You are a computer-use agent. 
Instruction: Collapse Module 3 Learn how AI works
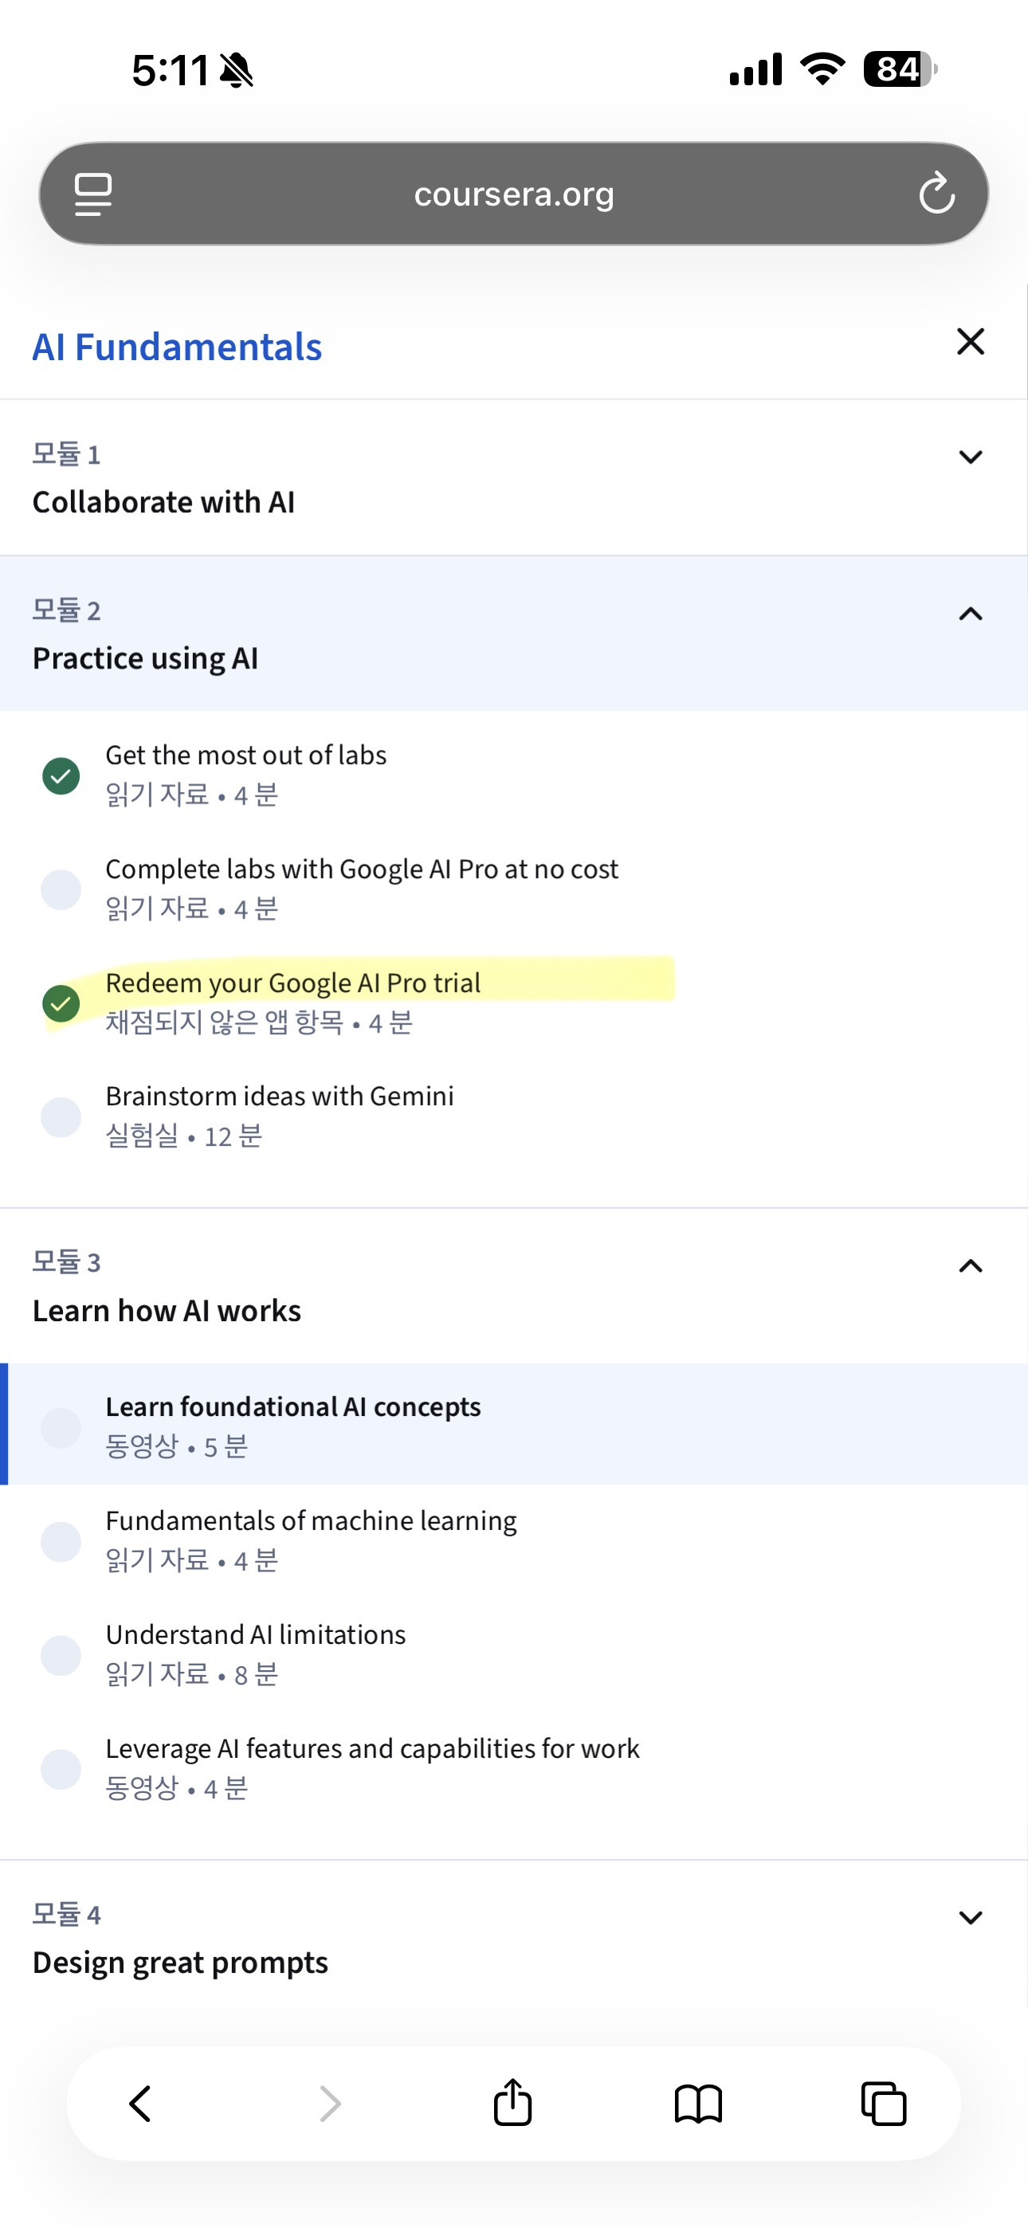(970, 1266)
